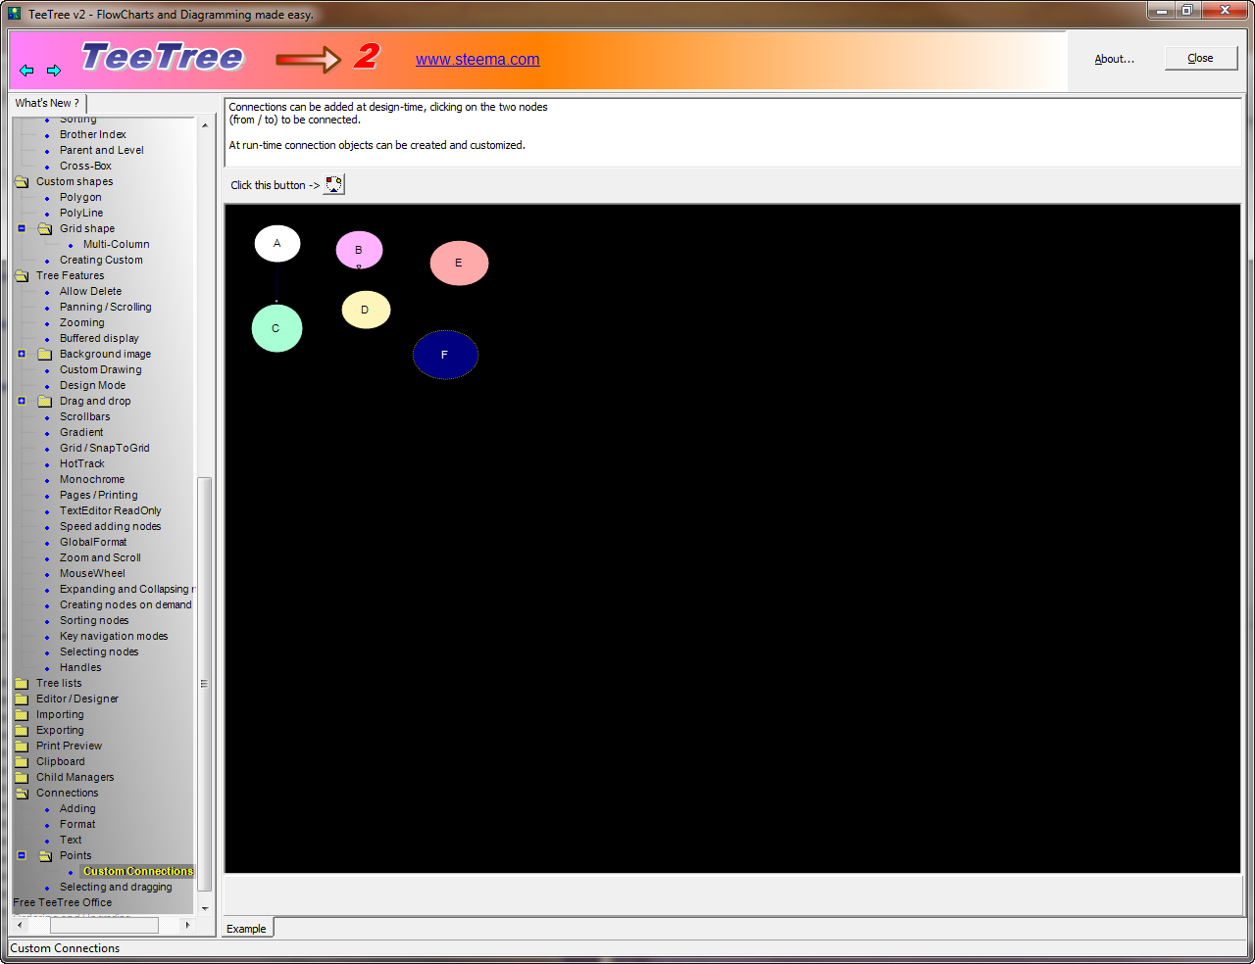Open Zoom and Scroll item
This screenshot has height=964, width=1255.
[100, 557]
